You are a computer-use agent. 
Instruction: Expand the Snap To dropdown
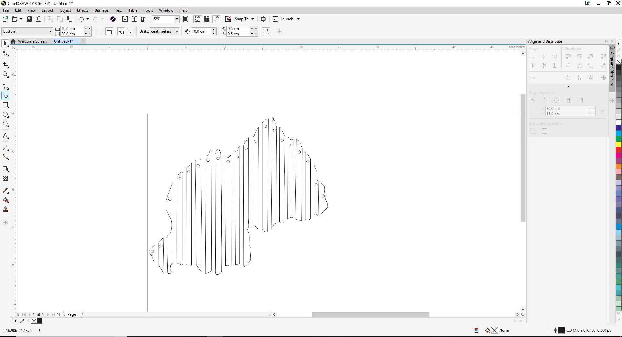click(253, 19)
